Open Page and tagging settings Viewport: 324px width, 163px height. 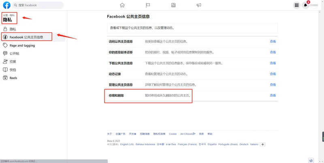pyautogui.click(x=33, y=46)
